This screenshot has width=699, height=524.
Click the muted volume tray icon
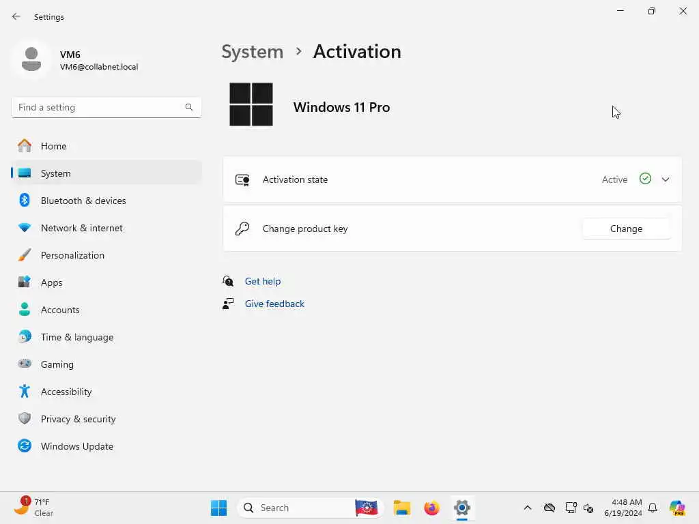click(x=588, y=508)
